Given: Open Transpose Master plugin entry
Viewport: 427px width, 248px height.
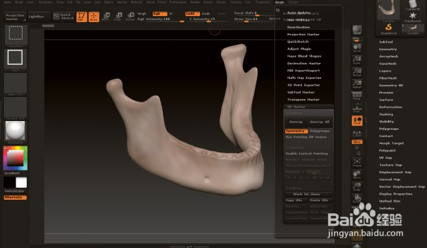Looking at the screenshot, I should click(303, 100).
